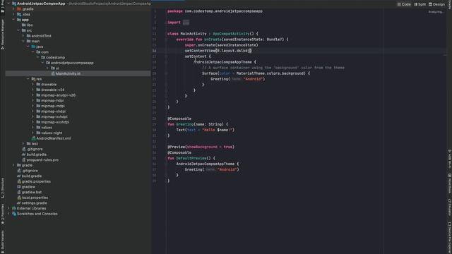Click the mipmap-hdpi folder icon
This screenshot has width=452, height=254.
coord(38,100)
